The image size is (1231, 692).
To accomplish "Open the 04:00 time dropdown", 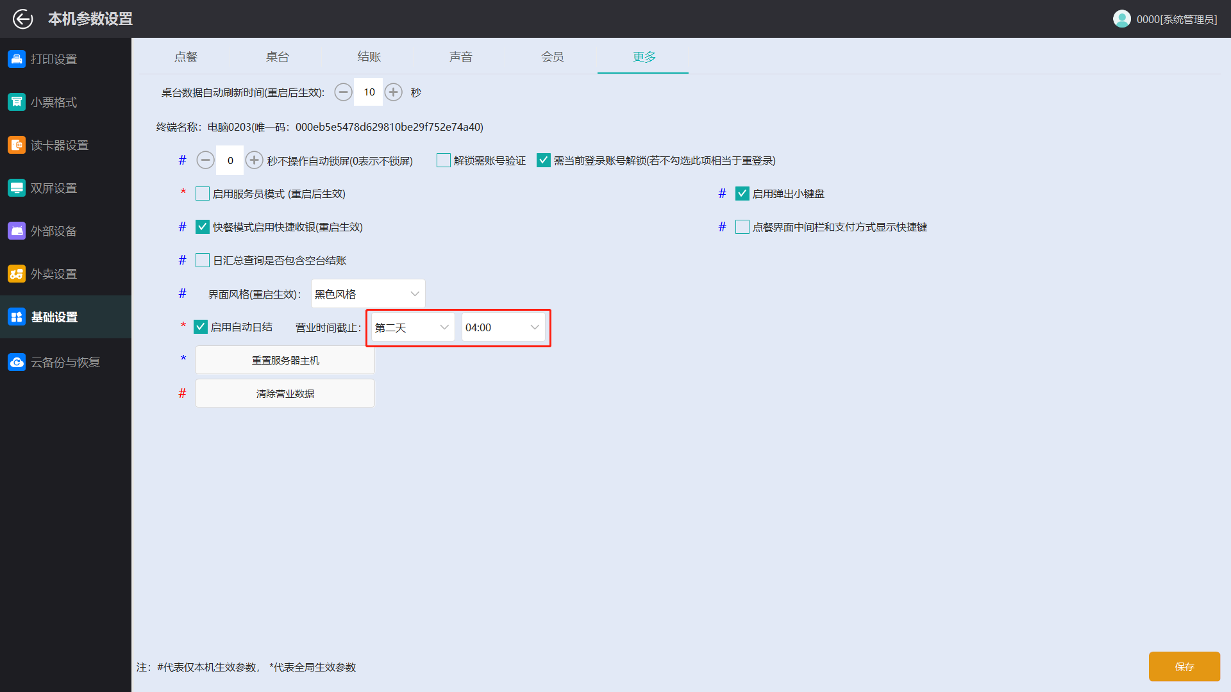I will click(x=503, y=327).
